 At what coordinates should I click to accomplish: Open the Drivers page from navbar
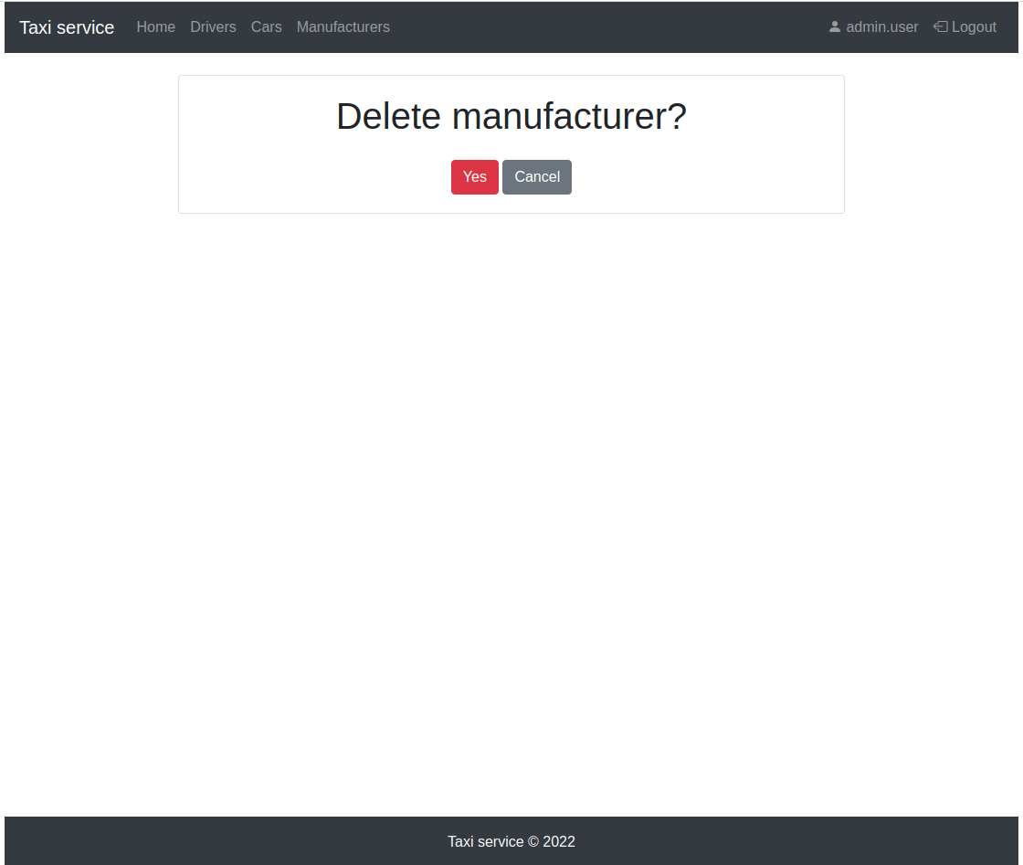213,26
